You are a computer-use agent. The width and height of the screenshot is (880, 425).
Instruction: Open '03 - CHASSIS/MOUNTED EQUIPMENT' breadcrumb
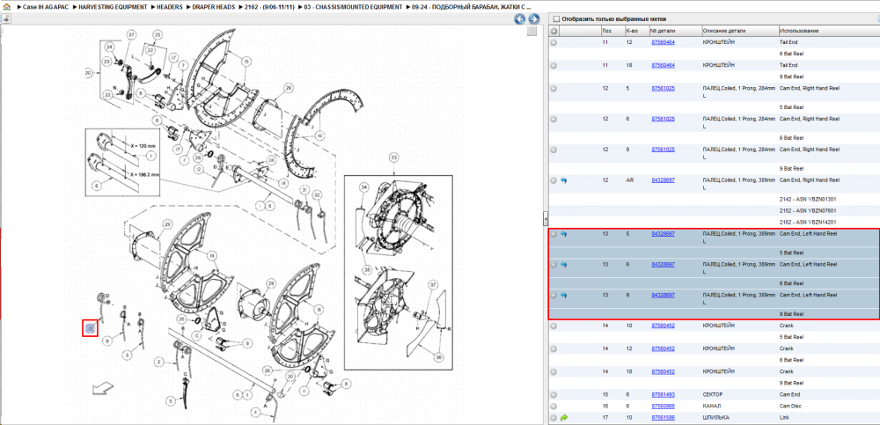pos(353,7)
